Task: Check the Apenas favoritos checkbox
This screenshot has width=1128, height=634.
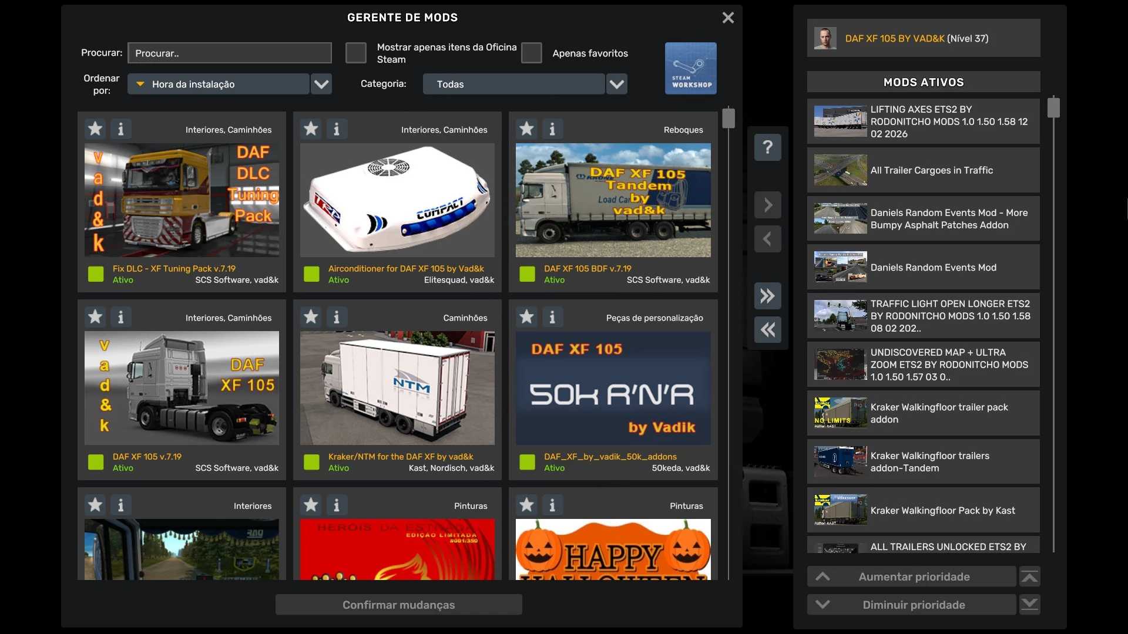Action: (x=531, y=53)
